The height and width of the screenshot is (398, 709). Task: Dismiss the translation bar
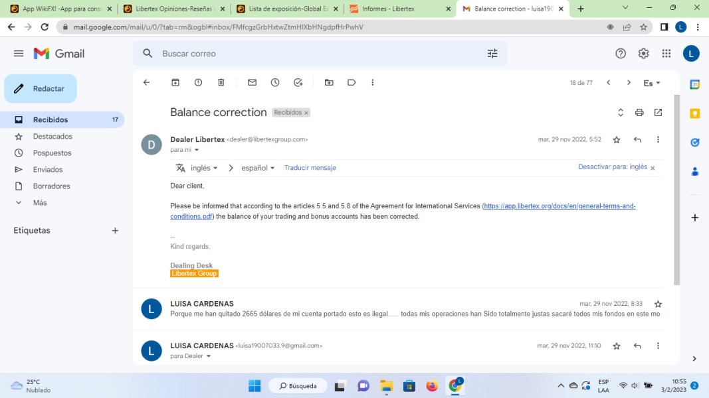[x=653, y=168]
